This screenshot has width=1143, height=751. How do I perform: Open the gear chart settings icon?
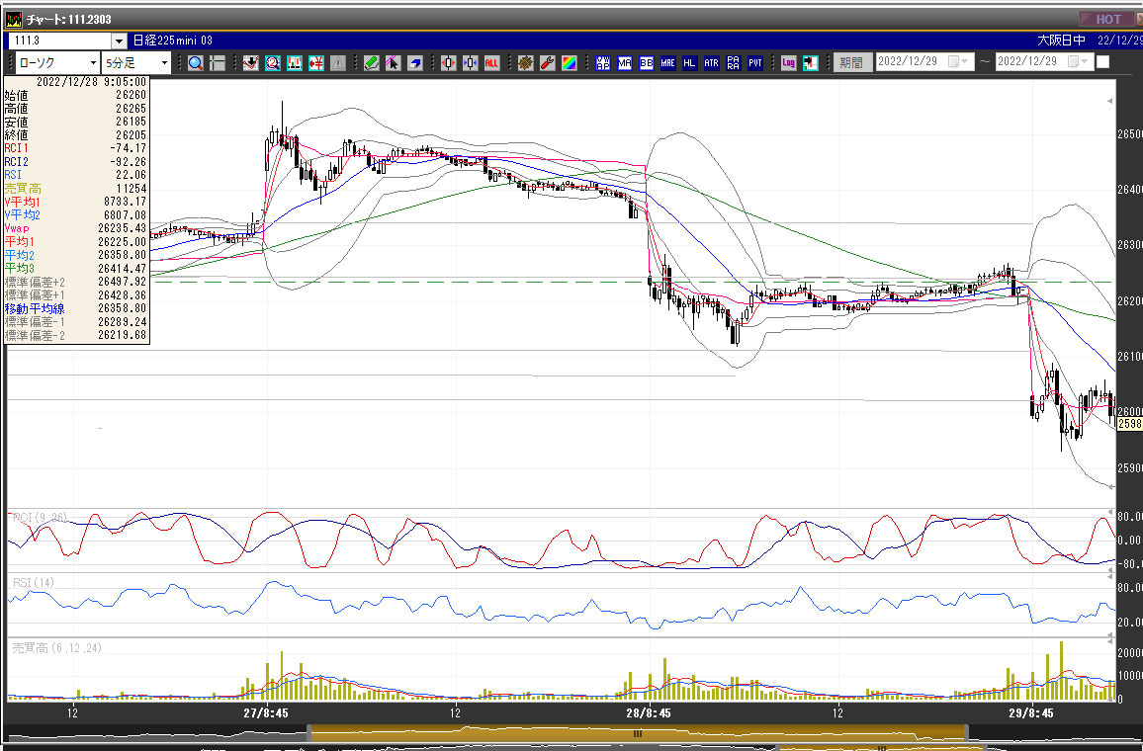[x=526, y=63]
